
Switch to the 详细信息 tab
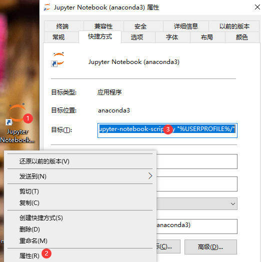click(x=186, y=26)
